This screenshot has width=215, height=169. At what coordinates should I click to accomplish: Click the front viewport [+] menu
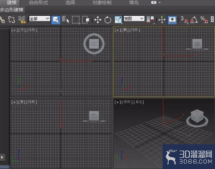click(x=117, y=30)
